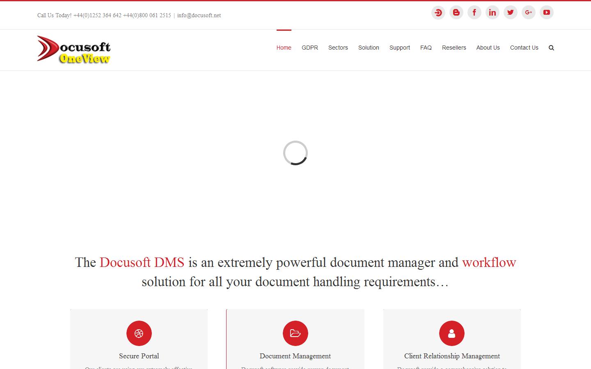Image resolution: width=591 pixels, height=369 pixels.
Task: Open the Solution menu
Action: [x=369, y=48]
